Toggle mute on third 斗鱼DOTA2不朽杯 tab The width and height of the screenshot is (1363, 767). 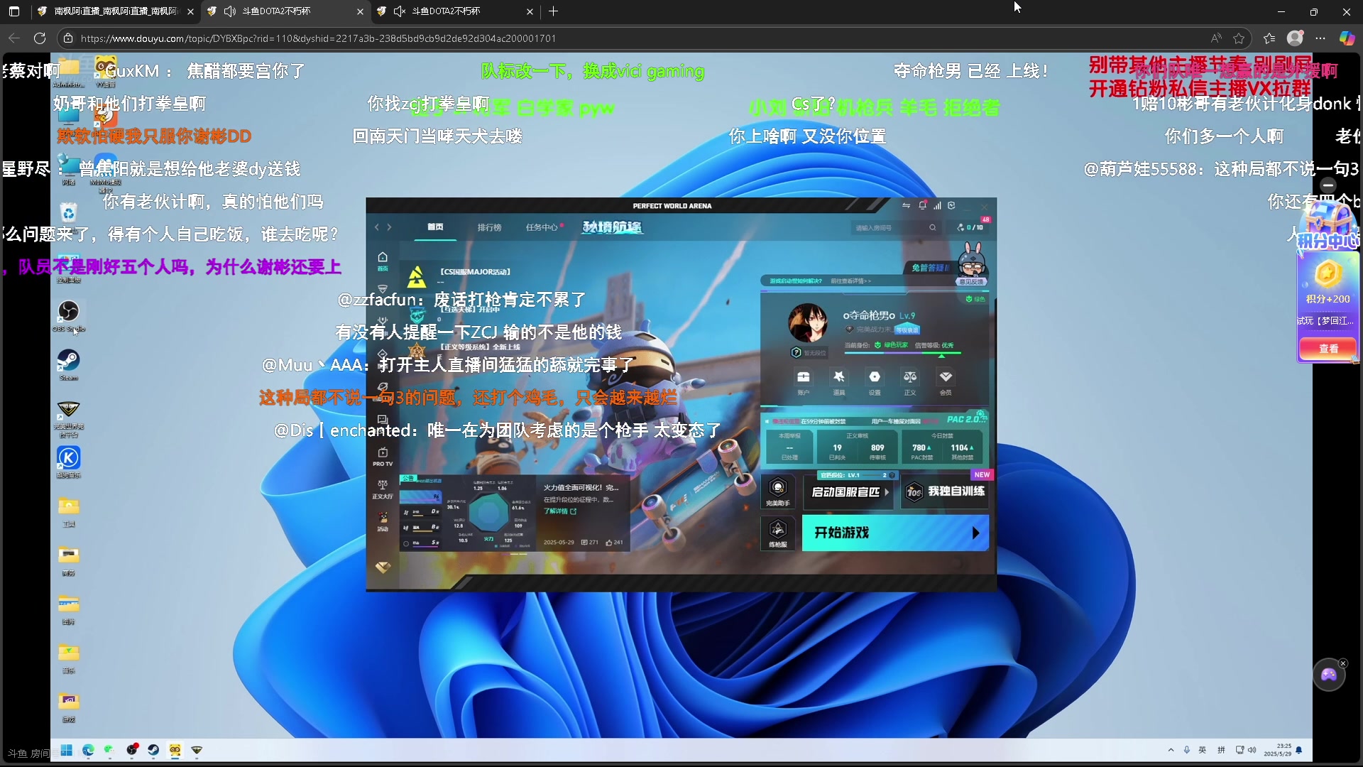[400, 11]
